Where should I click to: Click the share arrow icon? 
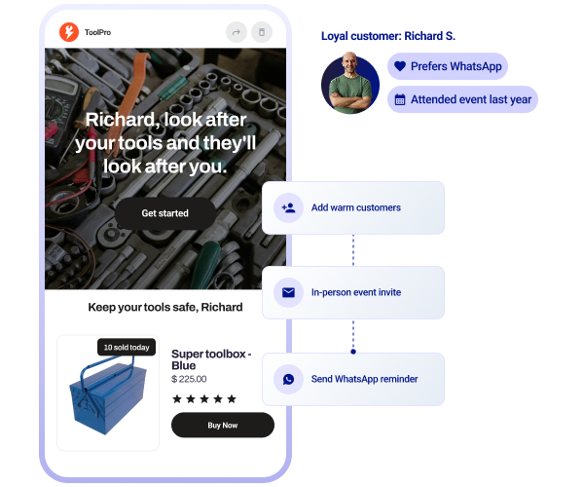tap(237, 32)
